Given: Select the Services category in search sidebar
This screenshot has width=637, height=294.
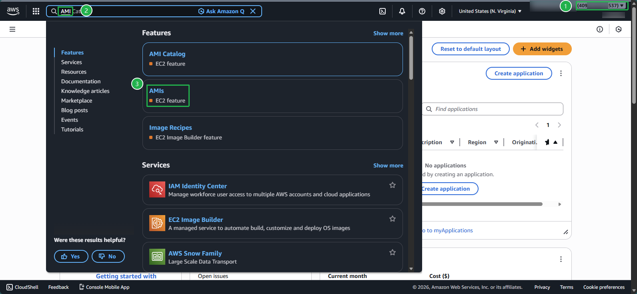Looking at the screenshot, I should (x=72, y=62).
